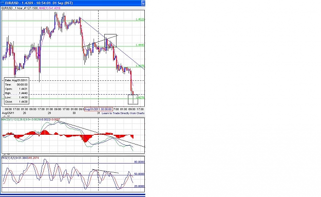Select the EUR/USD 1 hour chart header text
Image resolution: width=321 pixels, height=197 pixels.
[20, 8]
